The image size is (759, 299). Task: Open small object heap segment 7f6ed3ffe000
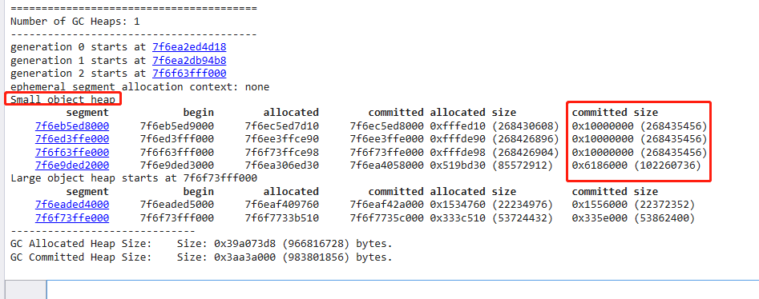72,139
